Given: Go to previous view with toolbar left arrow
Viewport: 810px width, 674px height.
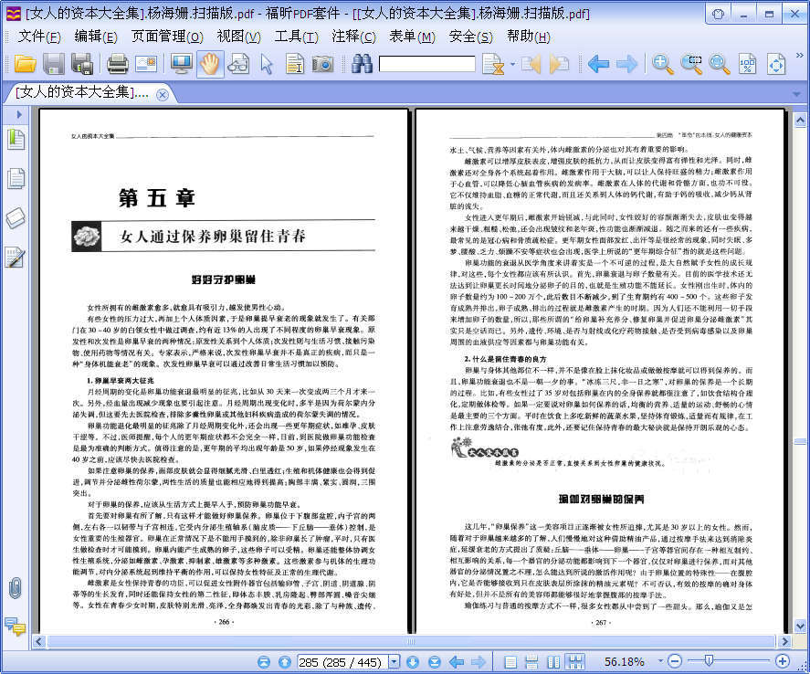Looking at the screenshot, I should [599, 64].
